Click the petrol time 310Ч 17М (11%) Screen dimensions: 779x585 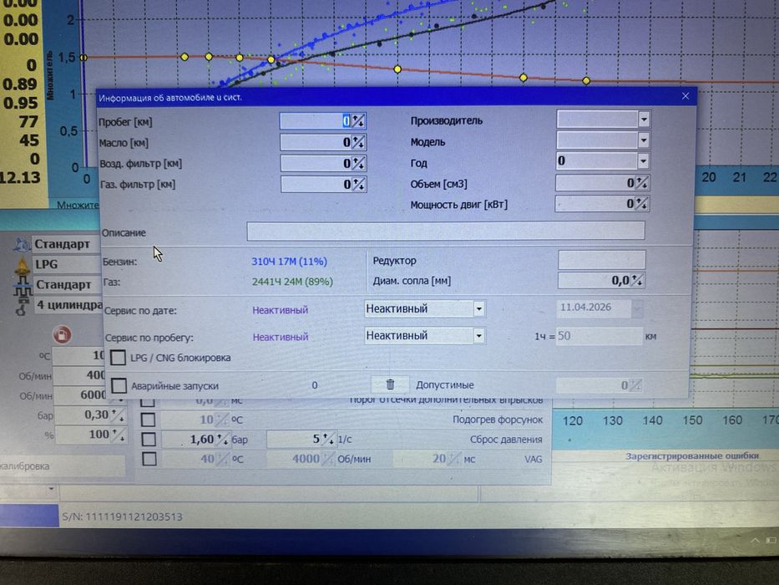(x=289, y=262)
